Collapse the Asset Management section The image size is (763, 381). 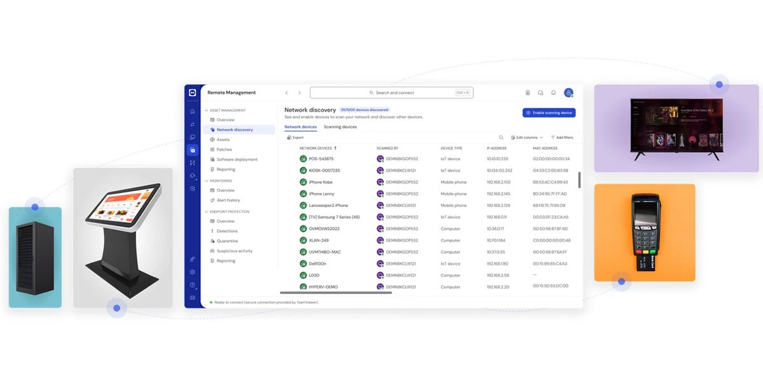click(207, 110)
